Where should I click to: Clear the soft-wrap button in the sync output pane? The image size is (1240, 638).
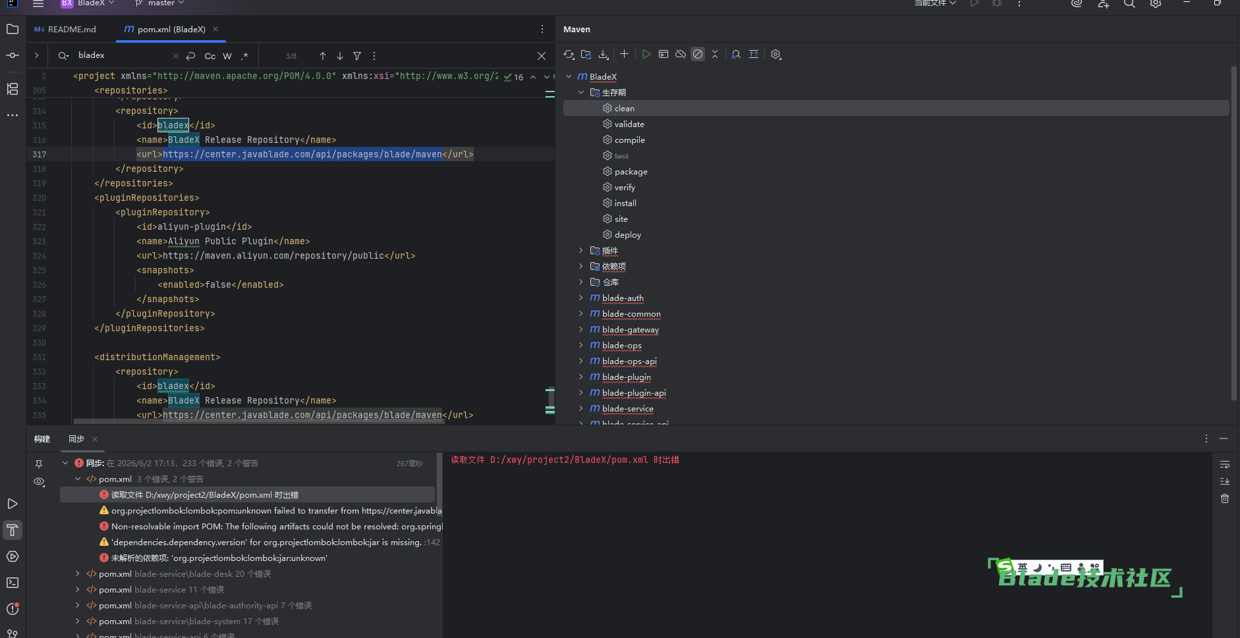(x=1225, y=464)
